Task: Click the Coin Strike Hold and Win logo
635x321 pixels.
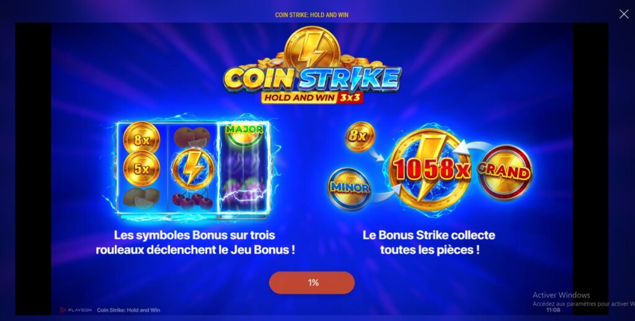Action: 313,67
